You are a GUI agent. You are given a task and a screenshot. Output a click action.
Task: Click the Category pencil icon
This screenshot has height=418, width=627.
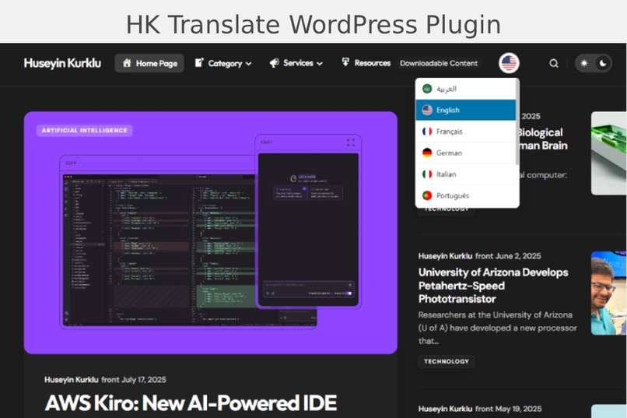point(198,63)
